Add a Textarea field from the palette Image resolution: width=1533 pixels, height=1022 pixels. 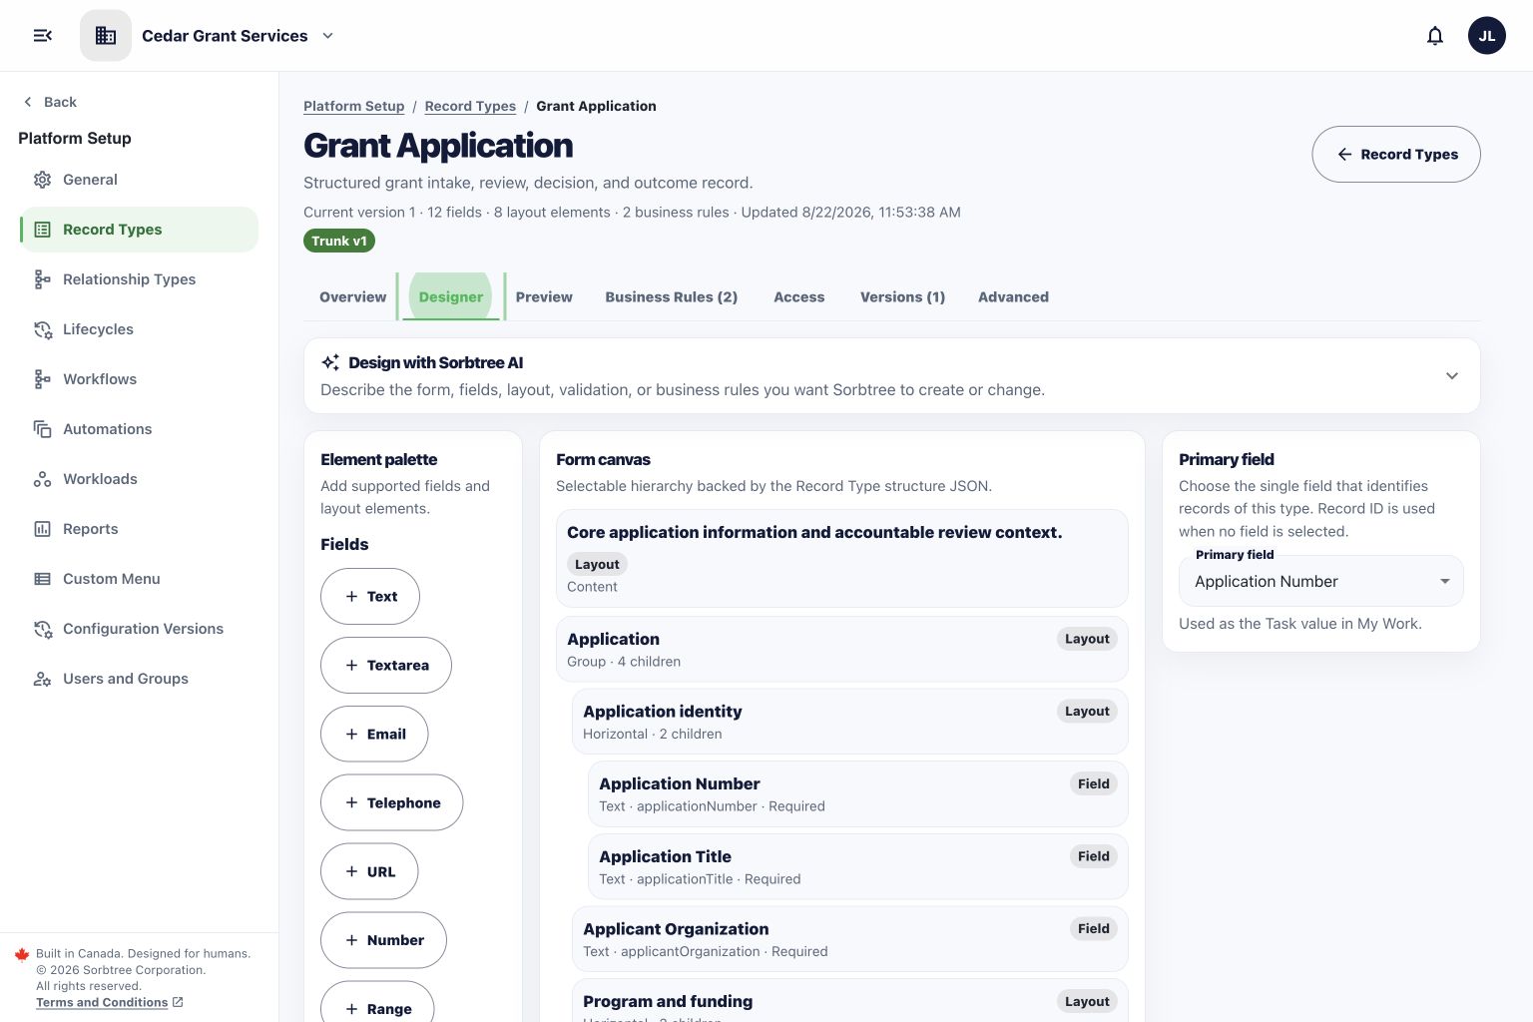click(x=386, y=665)
